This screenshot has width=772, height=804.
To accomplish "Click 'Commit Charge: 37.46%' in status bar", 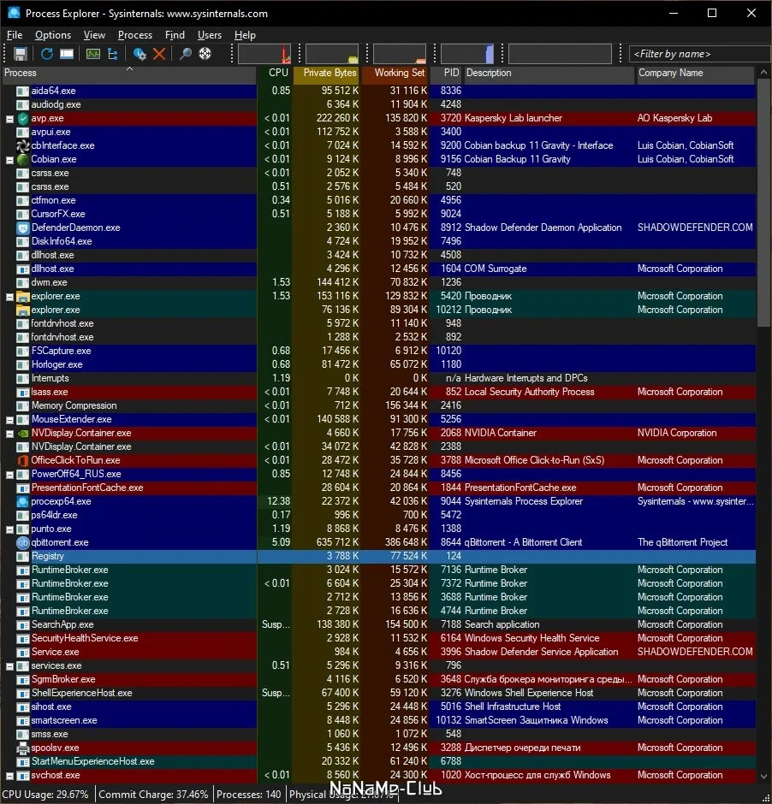I will pos(153,795).
